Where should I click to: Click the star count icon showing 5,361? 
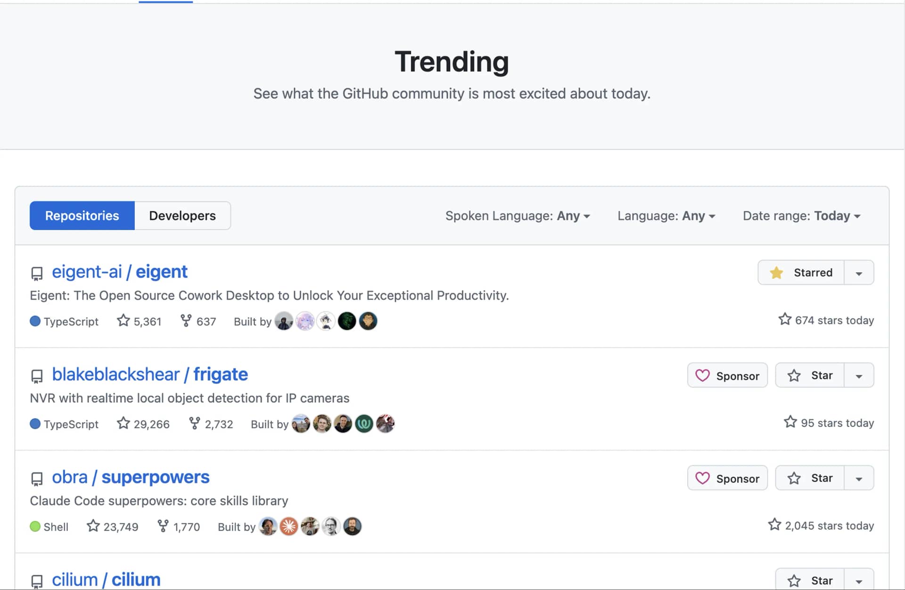123,320
